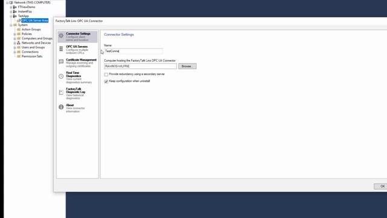Select Users and Groups tree label
Image resolution: width=387 pixels, height=218 pixels.
33,47
